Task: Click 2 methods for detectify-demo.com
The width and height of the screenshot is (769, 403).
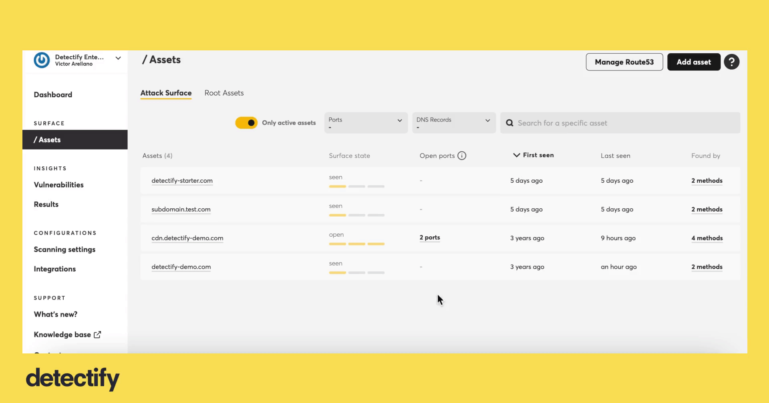Action: point(707,267)
